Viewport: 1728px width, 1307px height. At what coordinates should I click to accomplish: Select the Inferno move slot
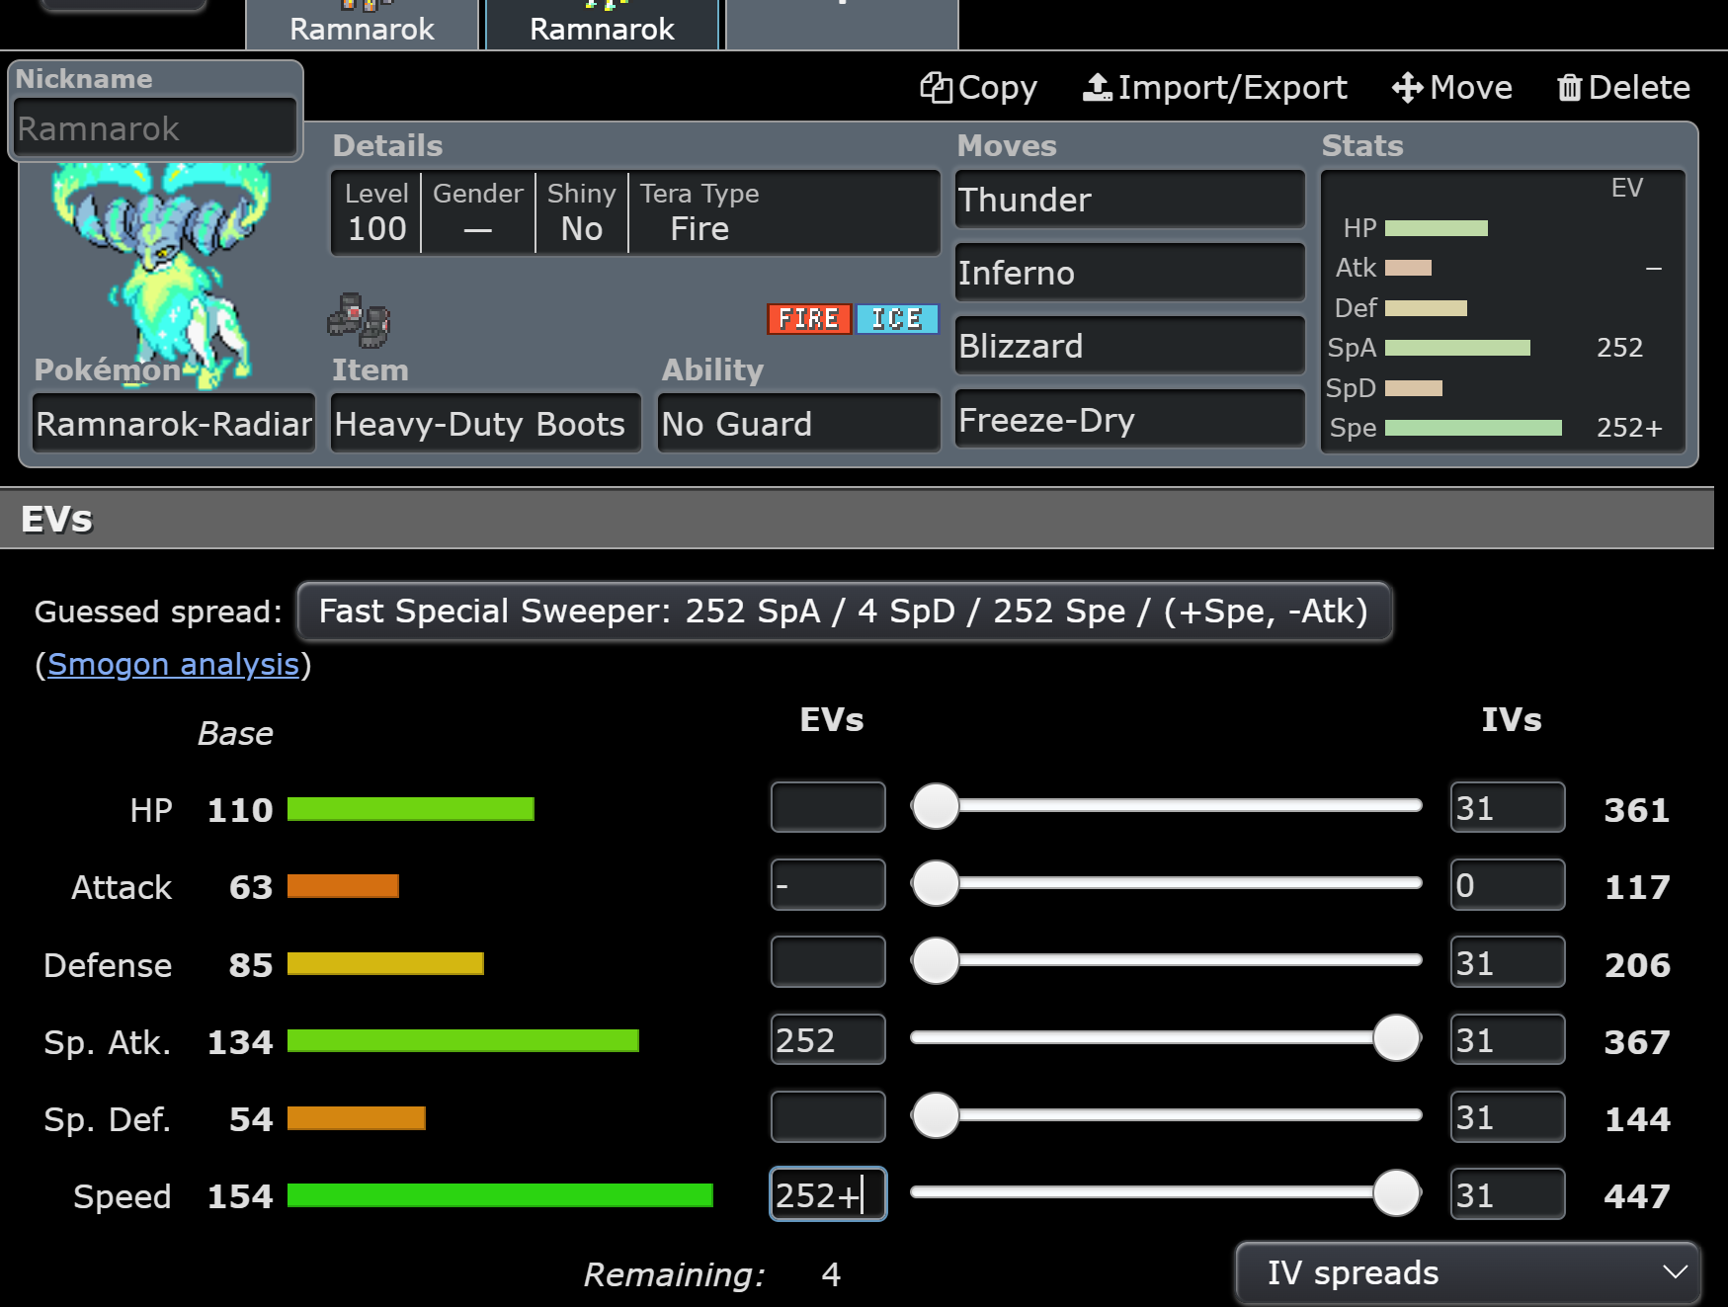click(x=1129, y=273)
